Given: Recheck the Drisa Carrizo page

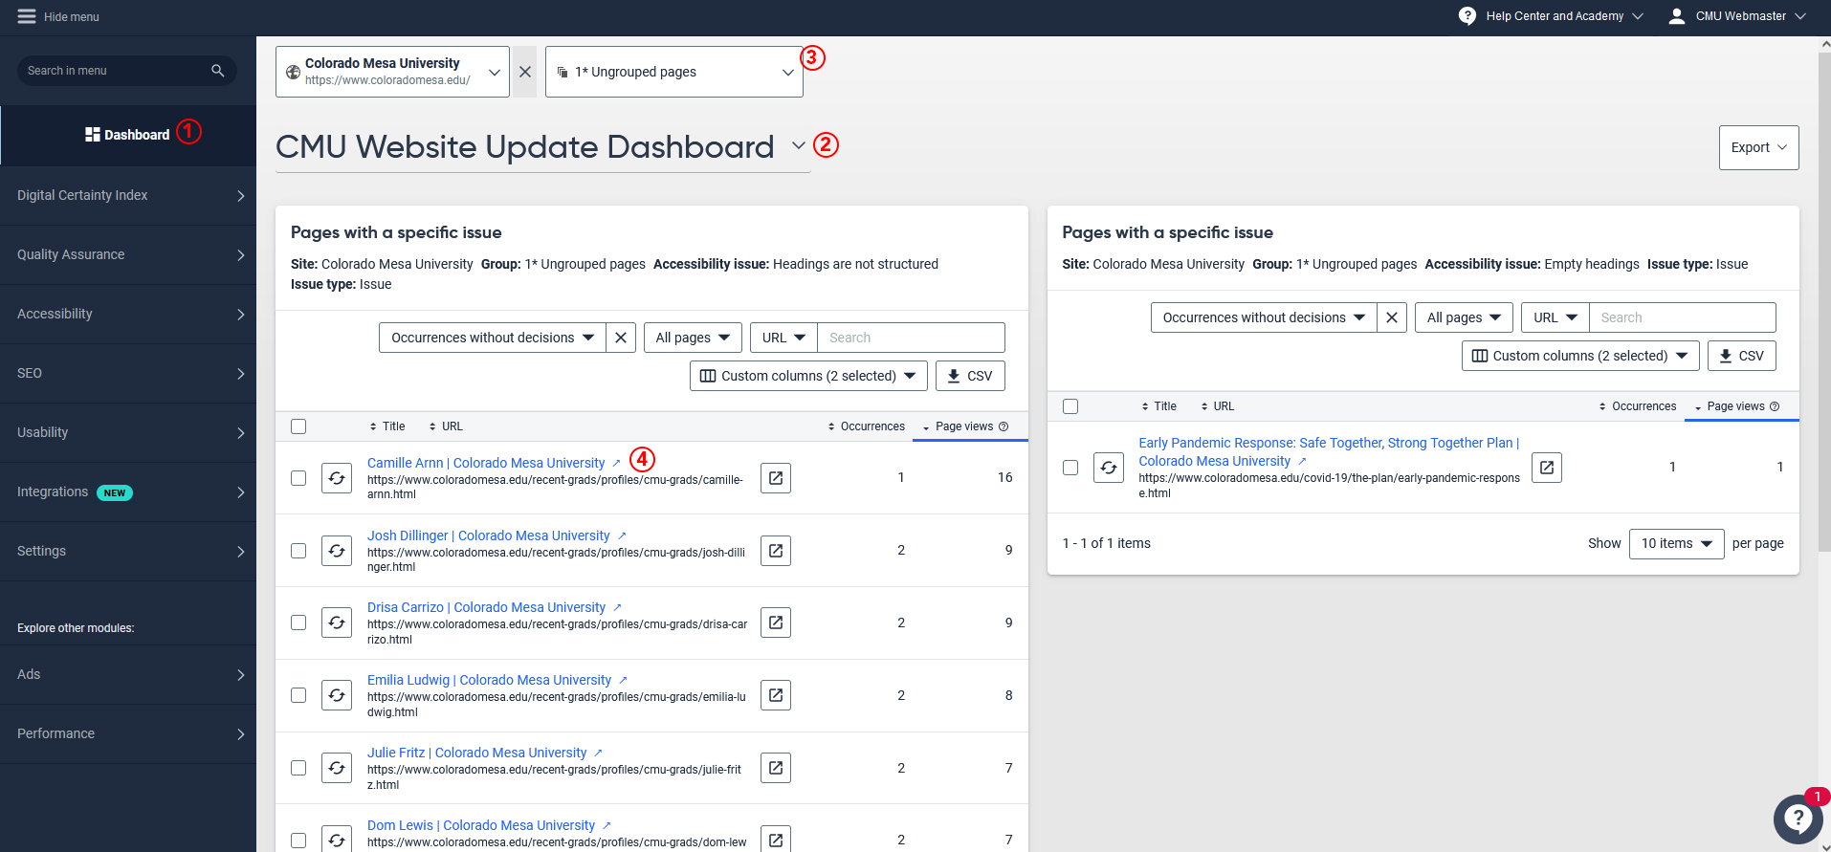Looking at the screenshot, I should coord(337,623).
